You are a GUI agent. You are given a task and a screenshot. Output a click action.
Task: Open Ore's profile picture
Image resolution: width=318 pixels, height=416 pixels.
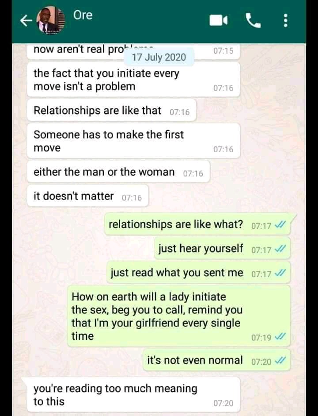tap(51, 20)
